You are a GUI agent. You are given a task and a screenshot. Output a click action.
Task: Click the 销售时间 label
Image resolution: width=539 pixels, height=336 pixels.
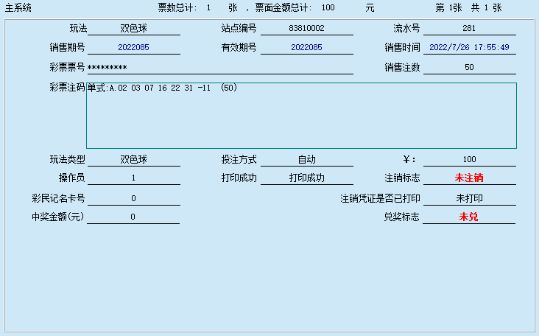(x=402, y=47)
